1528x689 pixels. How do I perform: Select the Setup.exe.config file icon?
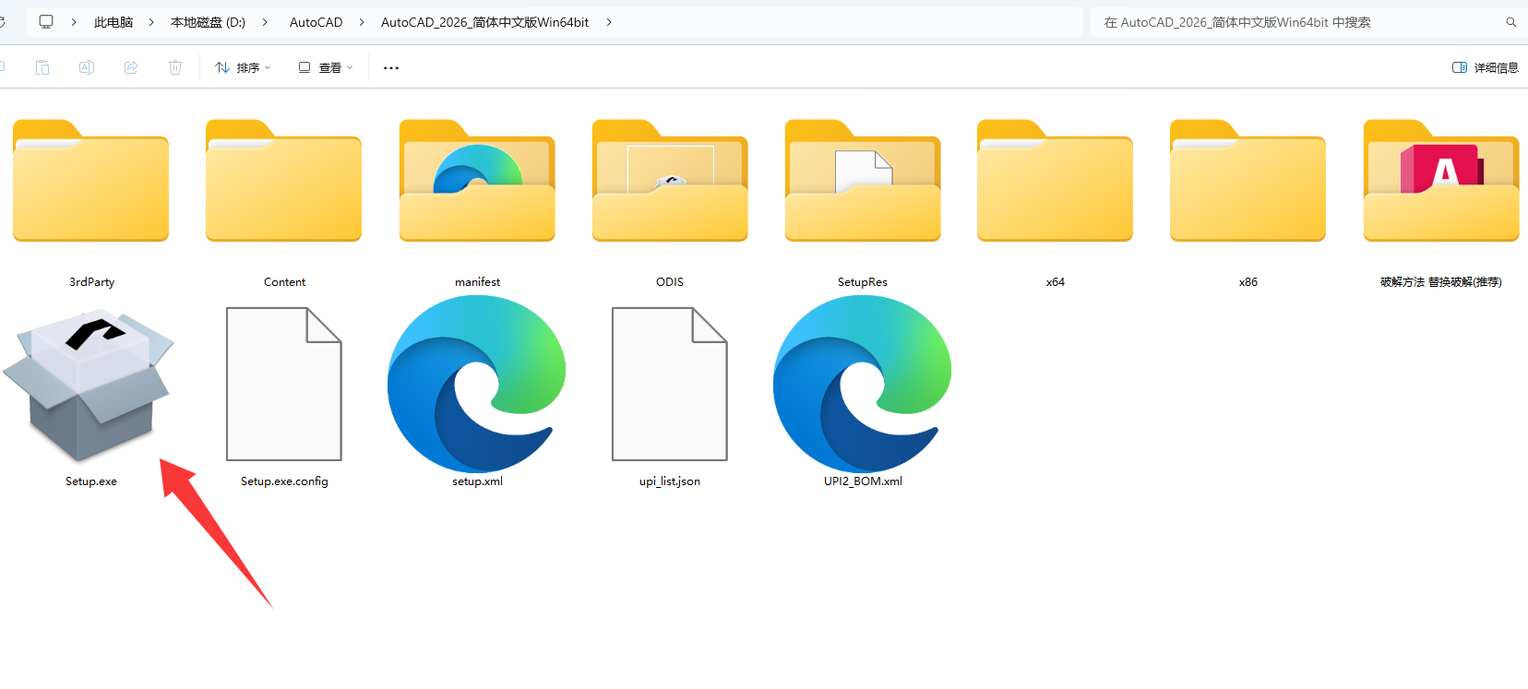point(284,384)
